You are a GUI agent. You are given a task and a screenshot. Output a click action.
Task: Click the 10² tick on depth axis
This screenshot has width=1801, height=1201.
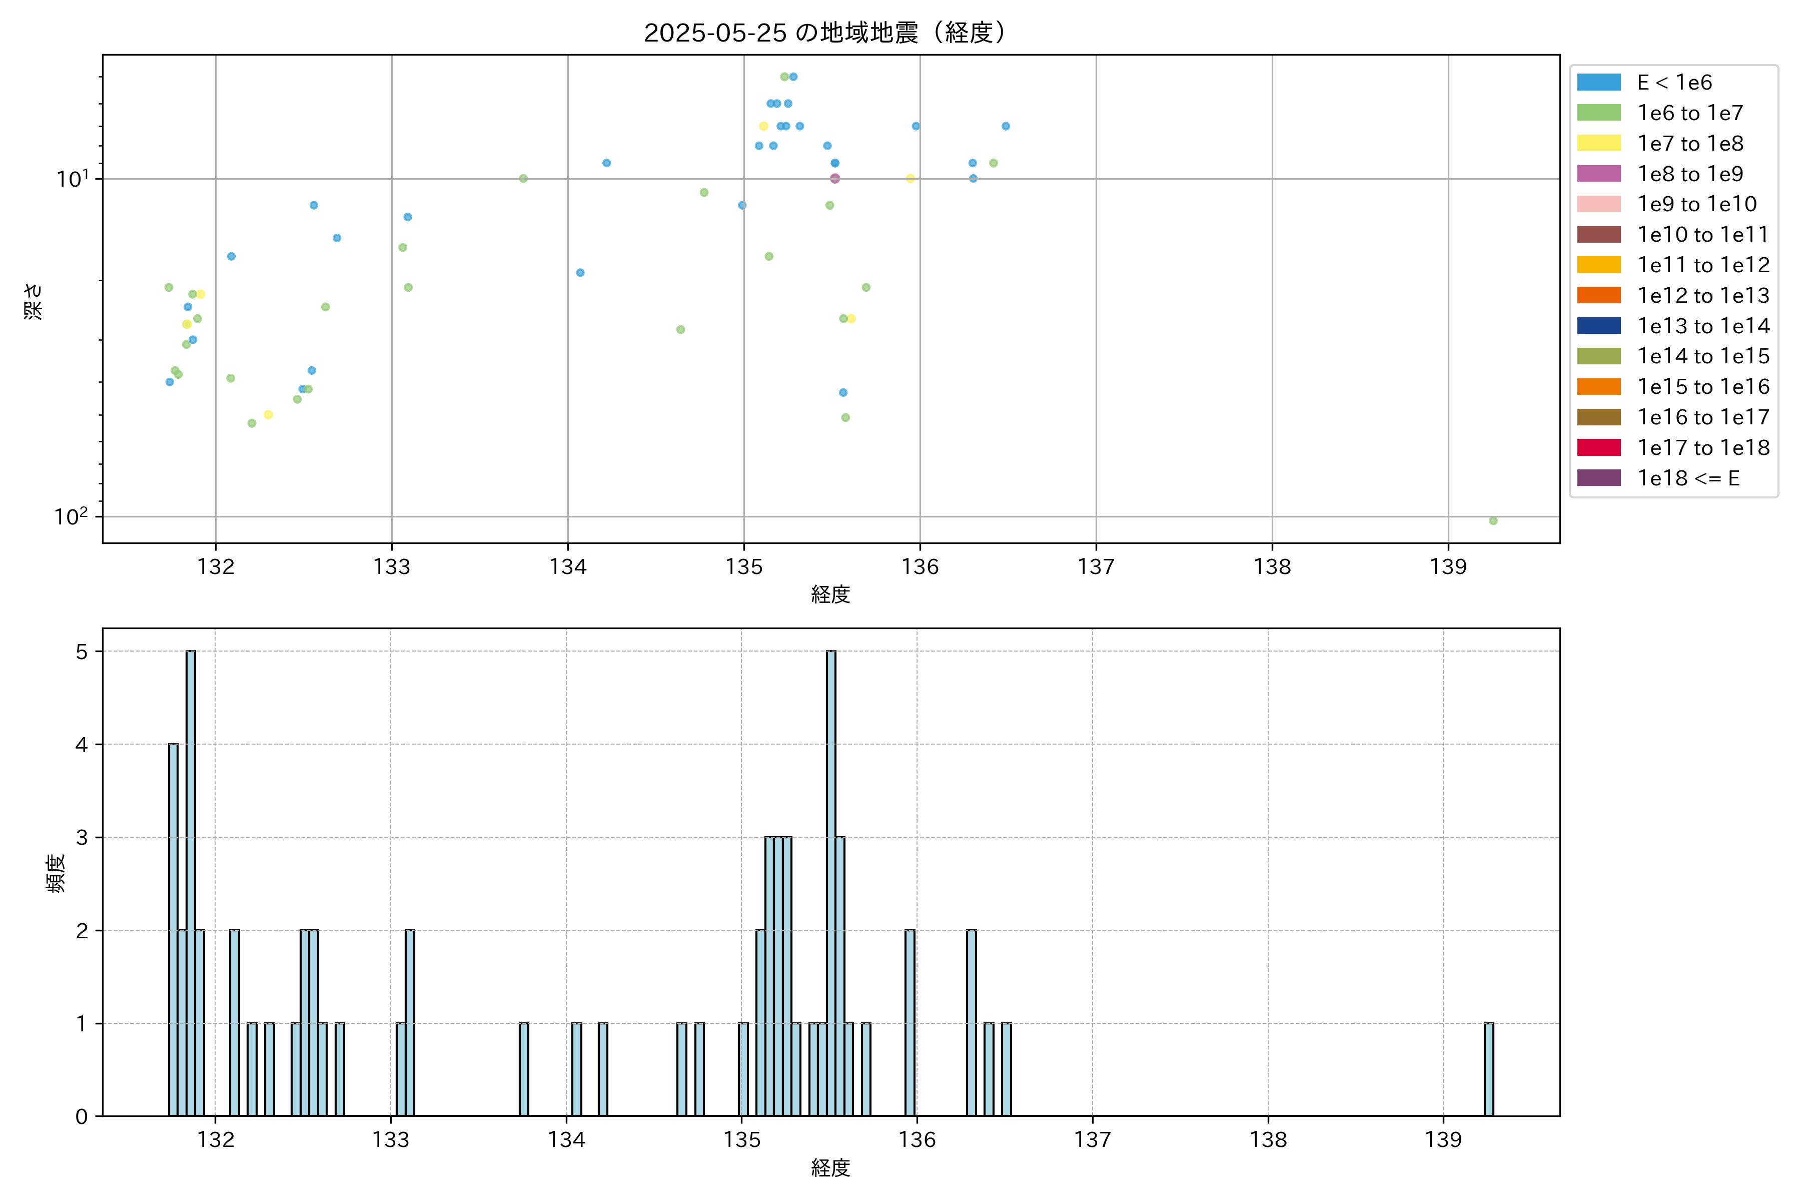coord(71,517)
